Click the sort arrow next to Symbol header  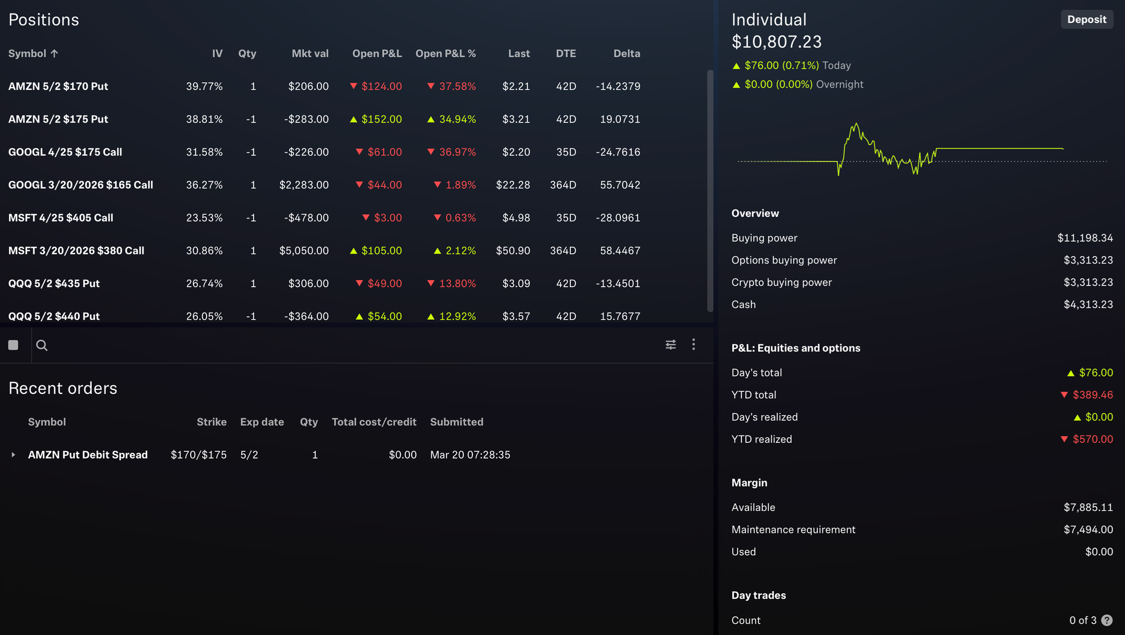pyautogui.click(x=55, y=53)
